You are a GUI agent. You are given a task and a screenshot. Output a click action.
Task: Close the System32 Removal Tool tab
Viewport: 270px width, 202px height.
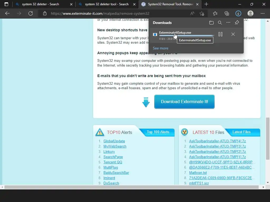197,4
